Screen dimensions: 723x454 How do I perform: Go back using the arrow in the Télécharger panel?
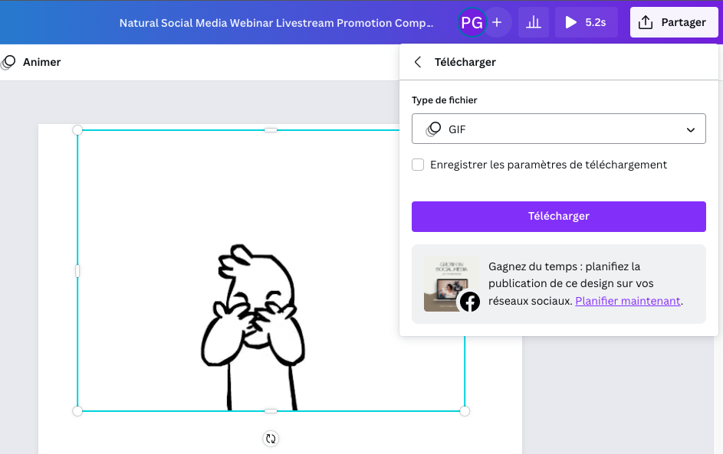click(418, 62)
